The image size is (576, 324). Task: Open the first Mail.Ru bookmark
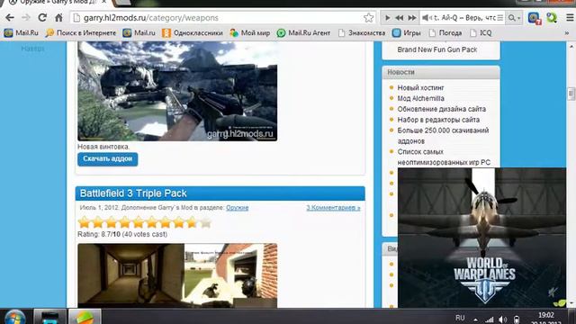22,33
